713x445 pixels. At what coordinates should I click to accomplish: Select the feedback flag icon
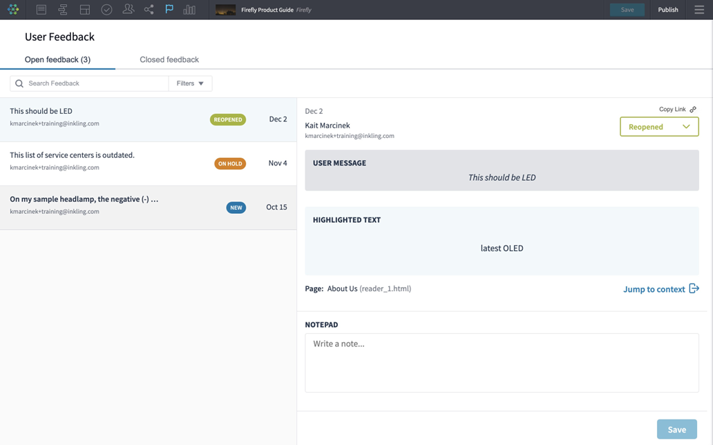tap(169, 10)
